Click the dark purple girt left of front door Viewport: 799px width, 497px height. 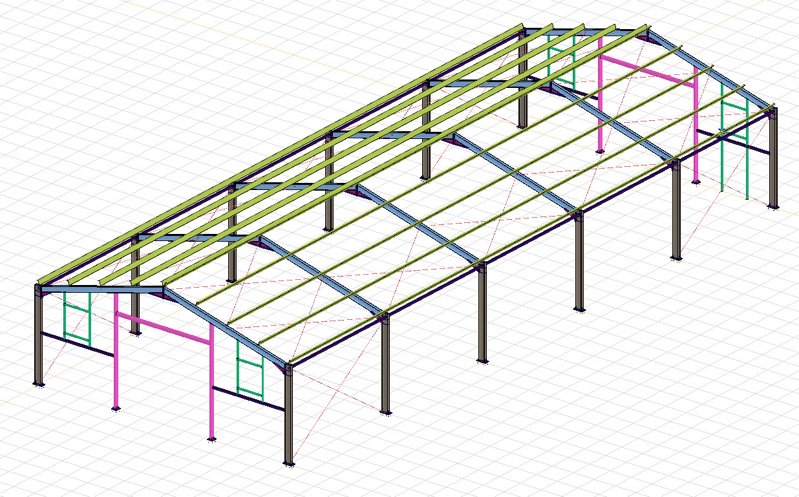[78, 344]
